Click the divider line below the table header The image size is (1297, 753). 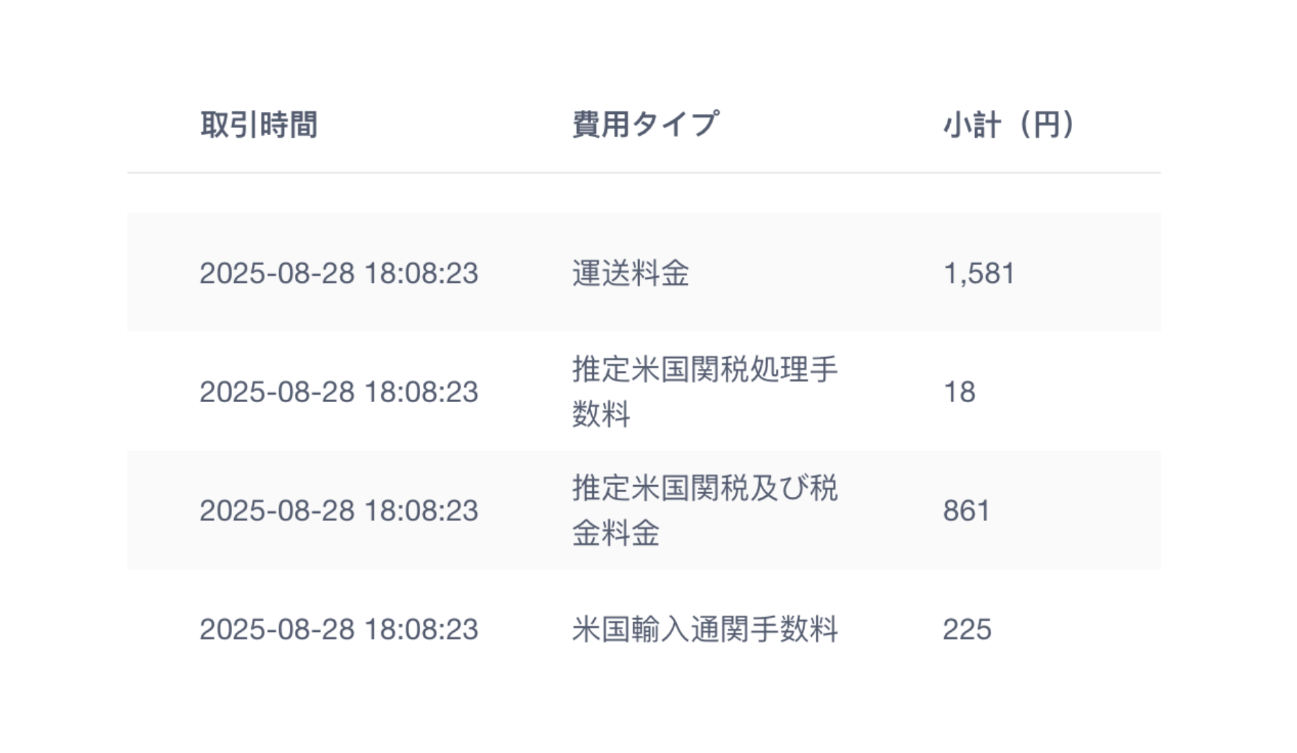pyautogui.click(x=644, y=172)
